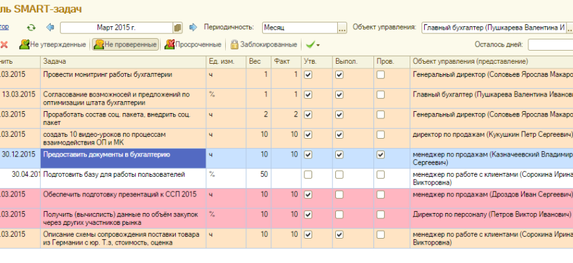This screenshot has height=263, width=573.
Task: Open Объект управления selection button
Action: point(571,28)
